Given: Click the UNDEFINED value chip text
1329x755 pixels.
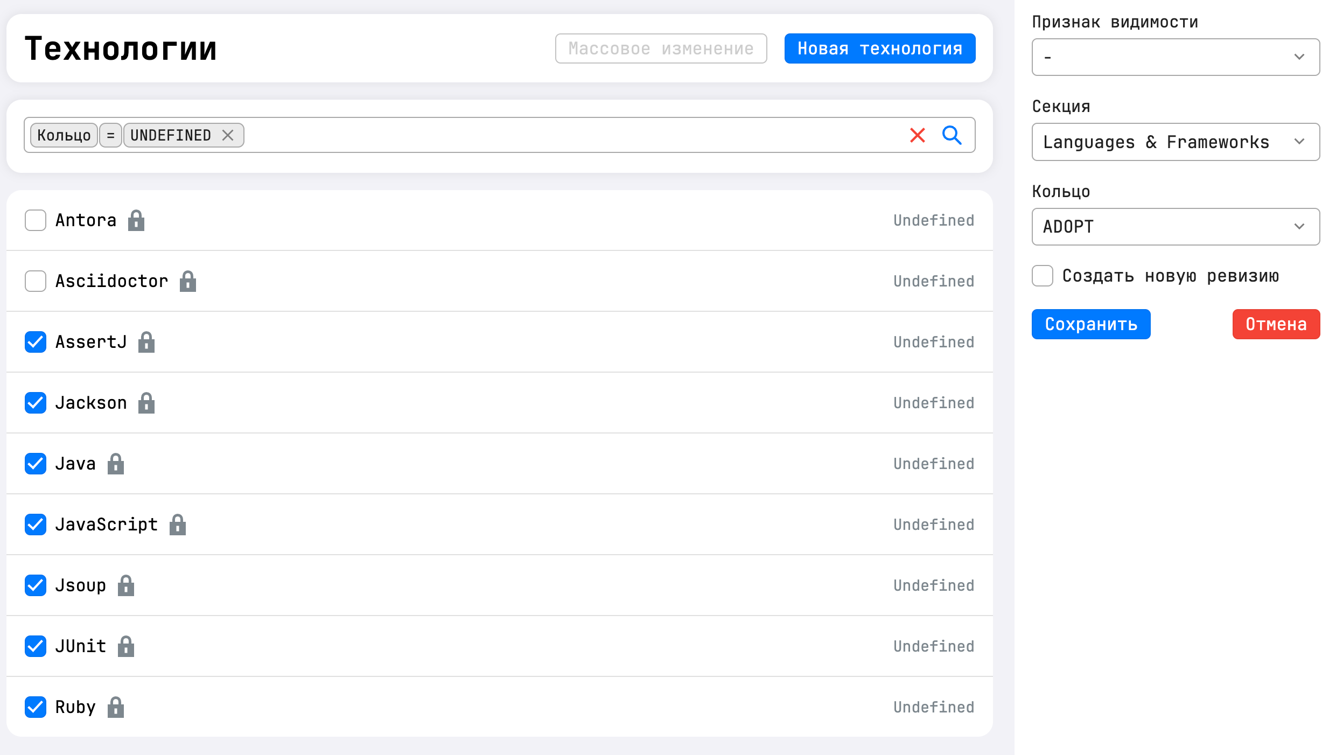Looking at the screenshot, I should pos(171,135).
